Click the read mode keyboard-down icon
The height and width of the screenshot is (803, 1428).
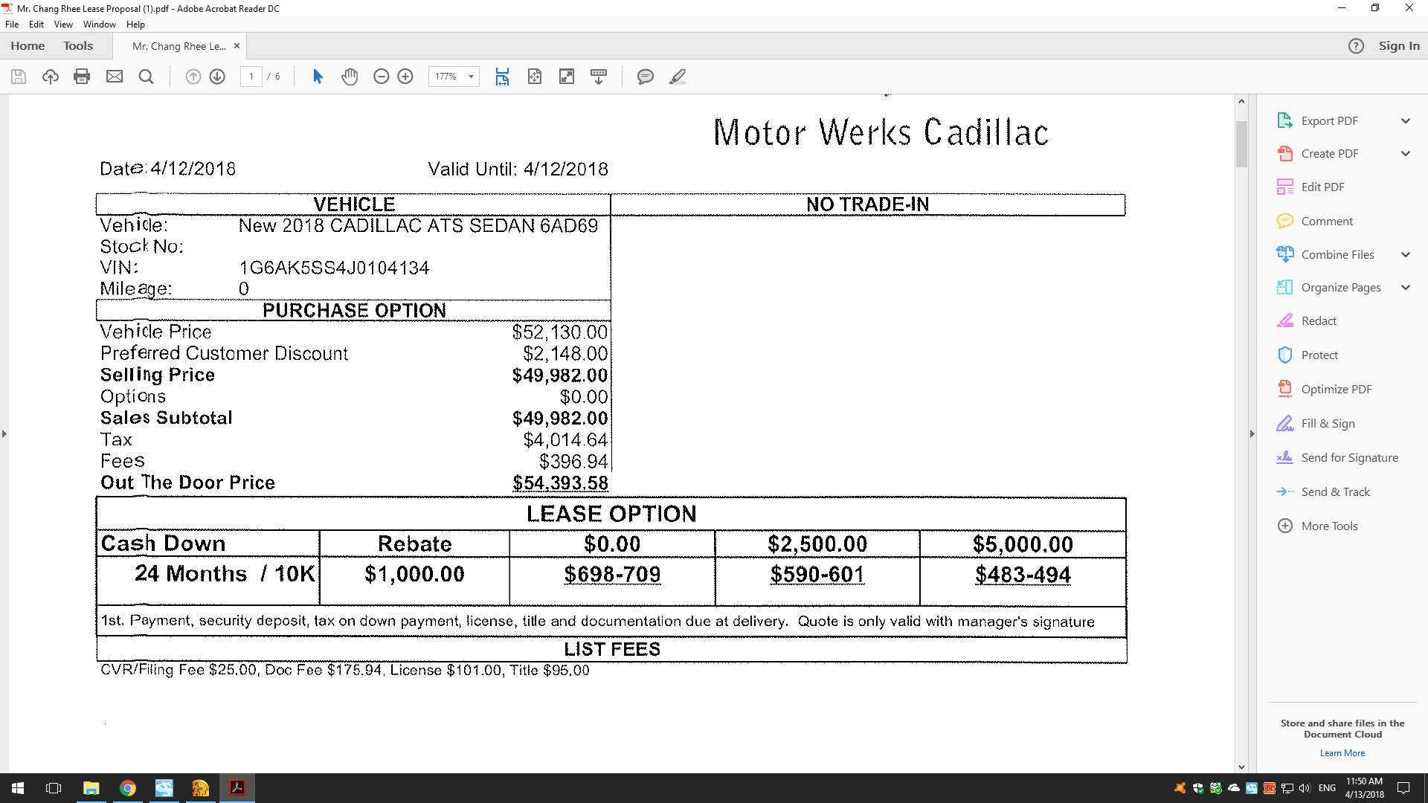pos(599,77)
